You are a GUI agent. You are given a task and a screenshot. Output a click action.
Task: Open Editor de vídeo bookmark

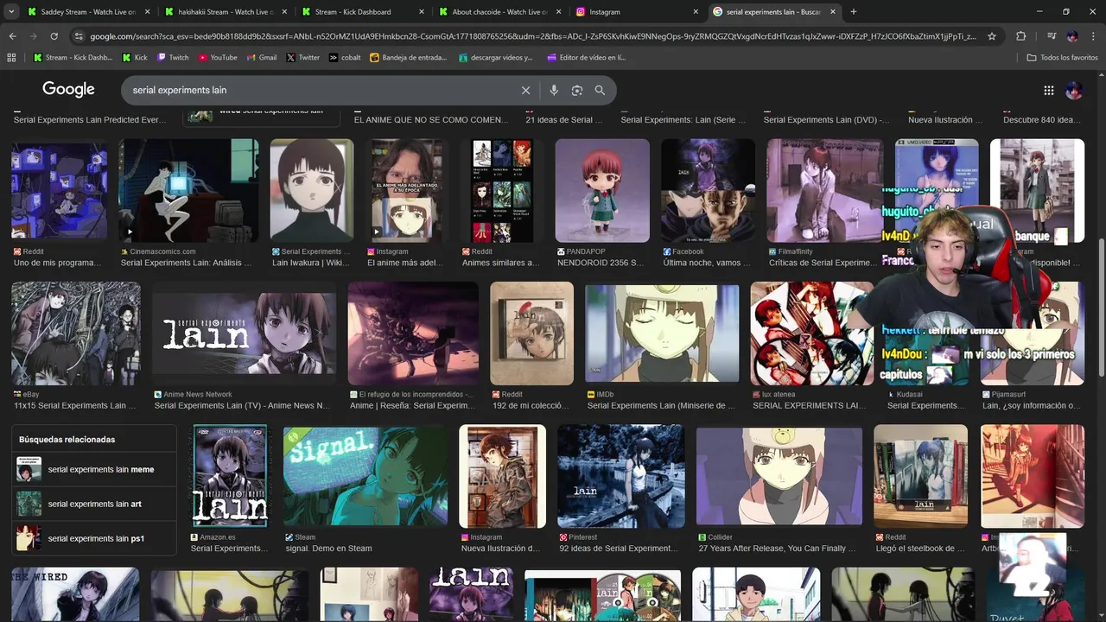click(x=586, y=57)
